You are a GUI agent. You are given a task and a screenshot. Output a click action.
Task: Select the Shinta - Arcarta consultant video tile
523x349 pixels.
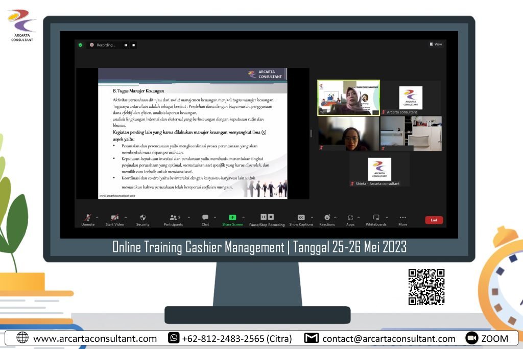[x=379, y=170]
